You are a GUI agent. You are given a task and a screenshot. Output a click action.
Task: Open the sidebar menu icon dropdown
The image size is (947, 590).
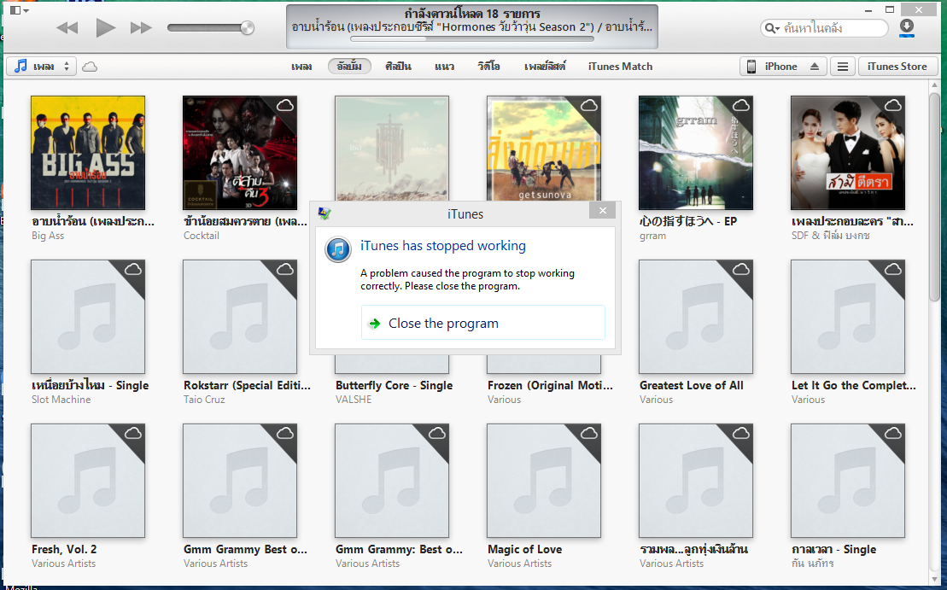pos(20,9)
